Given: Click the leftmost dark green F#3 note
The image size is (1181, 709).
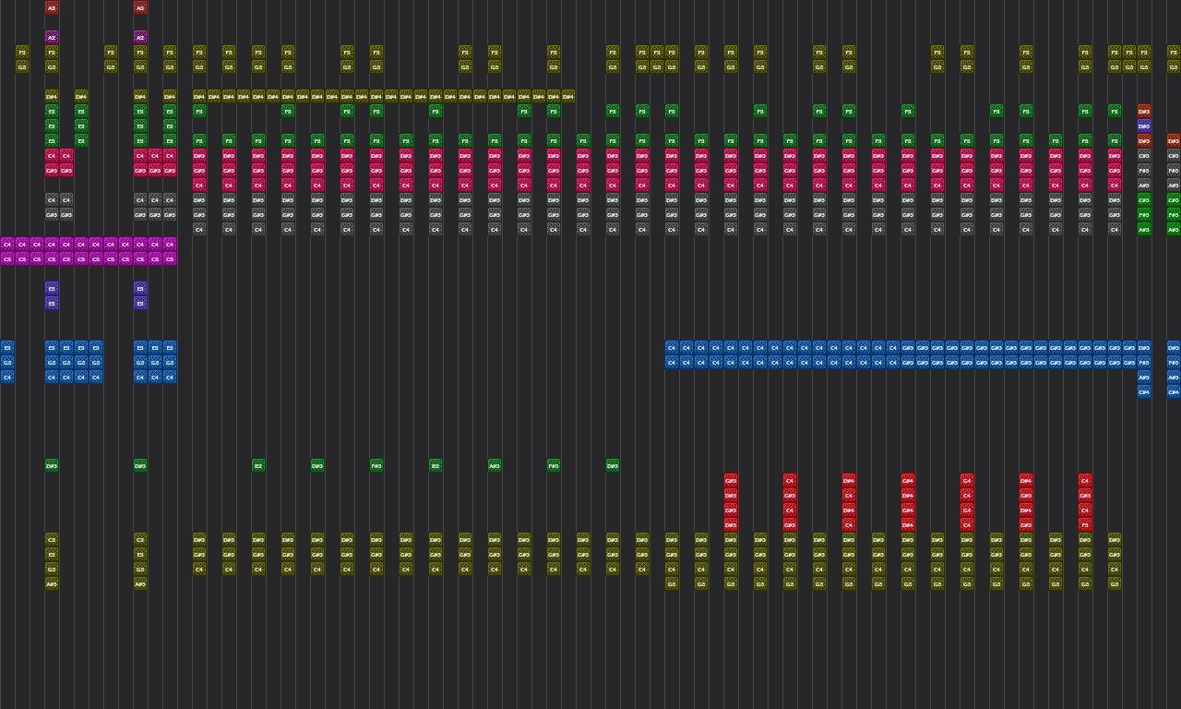Looking at the screenshot, I should pyautogui.click(x=376, y=465).
